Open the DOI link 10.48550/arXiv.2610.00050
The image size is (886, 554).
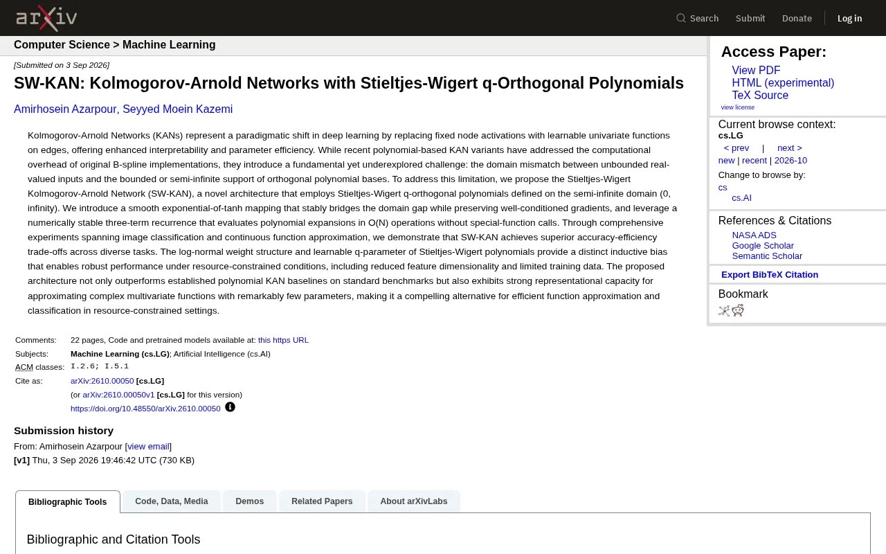tap(145, 409)
